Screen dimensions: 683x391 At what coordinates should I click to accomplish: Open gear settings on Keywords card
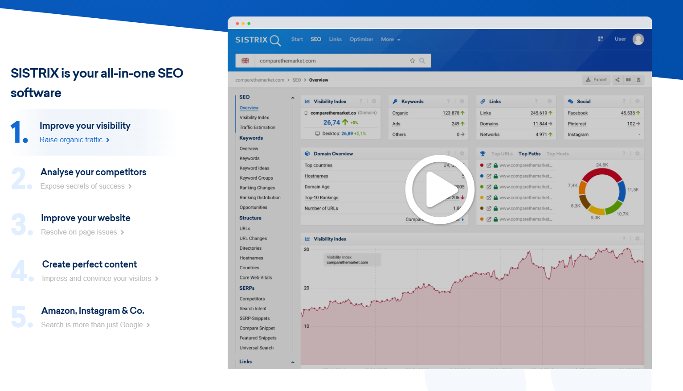click(x=462, y=101)
